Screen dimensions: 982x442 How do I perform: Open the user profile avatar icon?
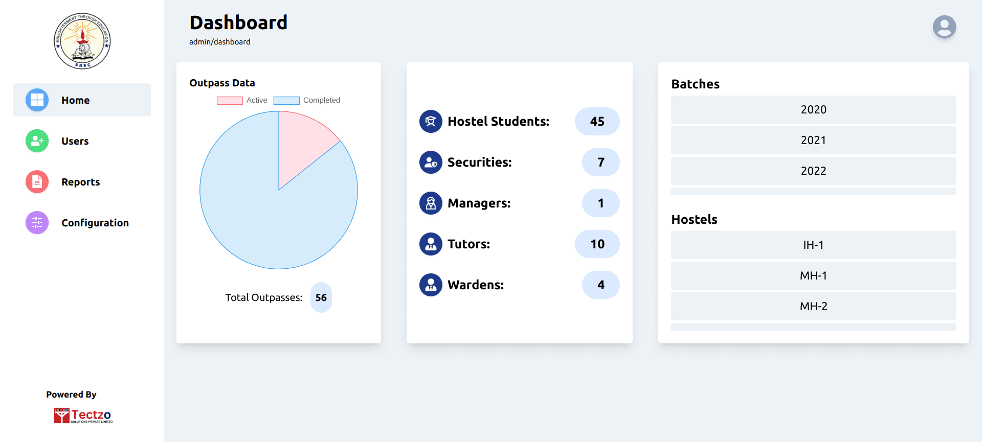tap(944, 27)
